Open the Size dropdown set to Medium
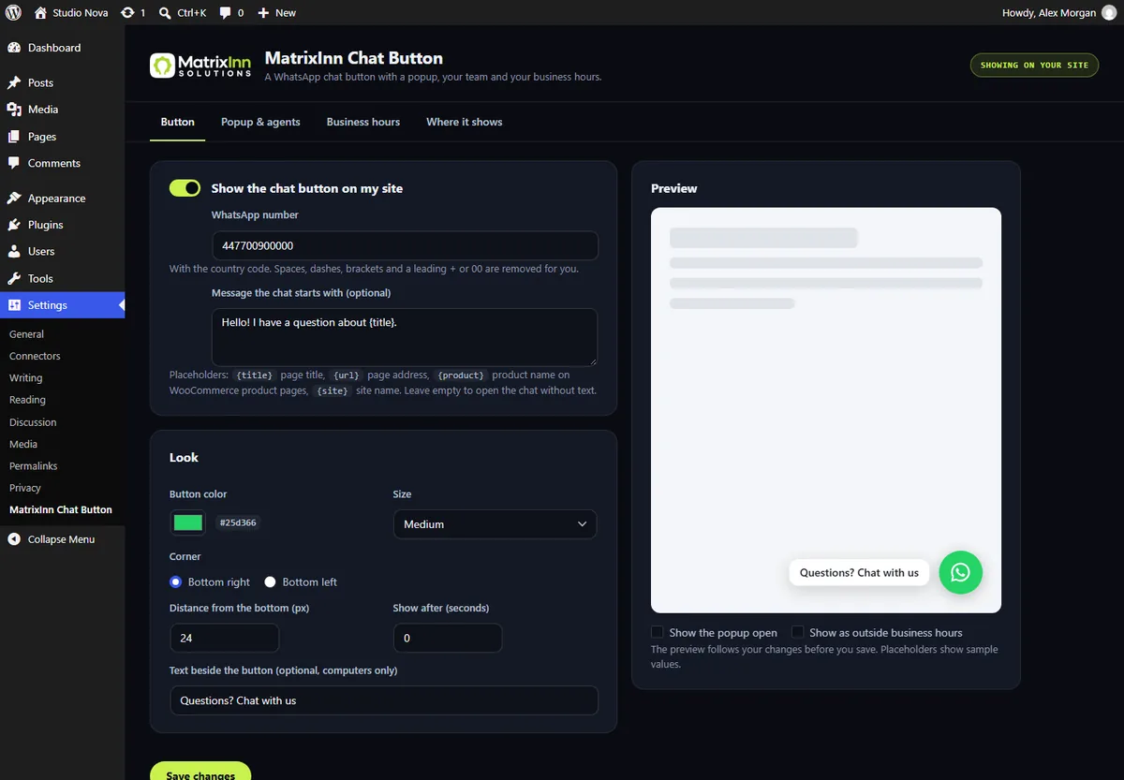1124x780 pixels. coord(495,524)
